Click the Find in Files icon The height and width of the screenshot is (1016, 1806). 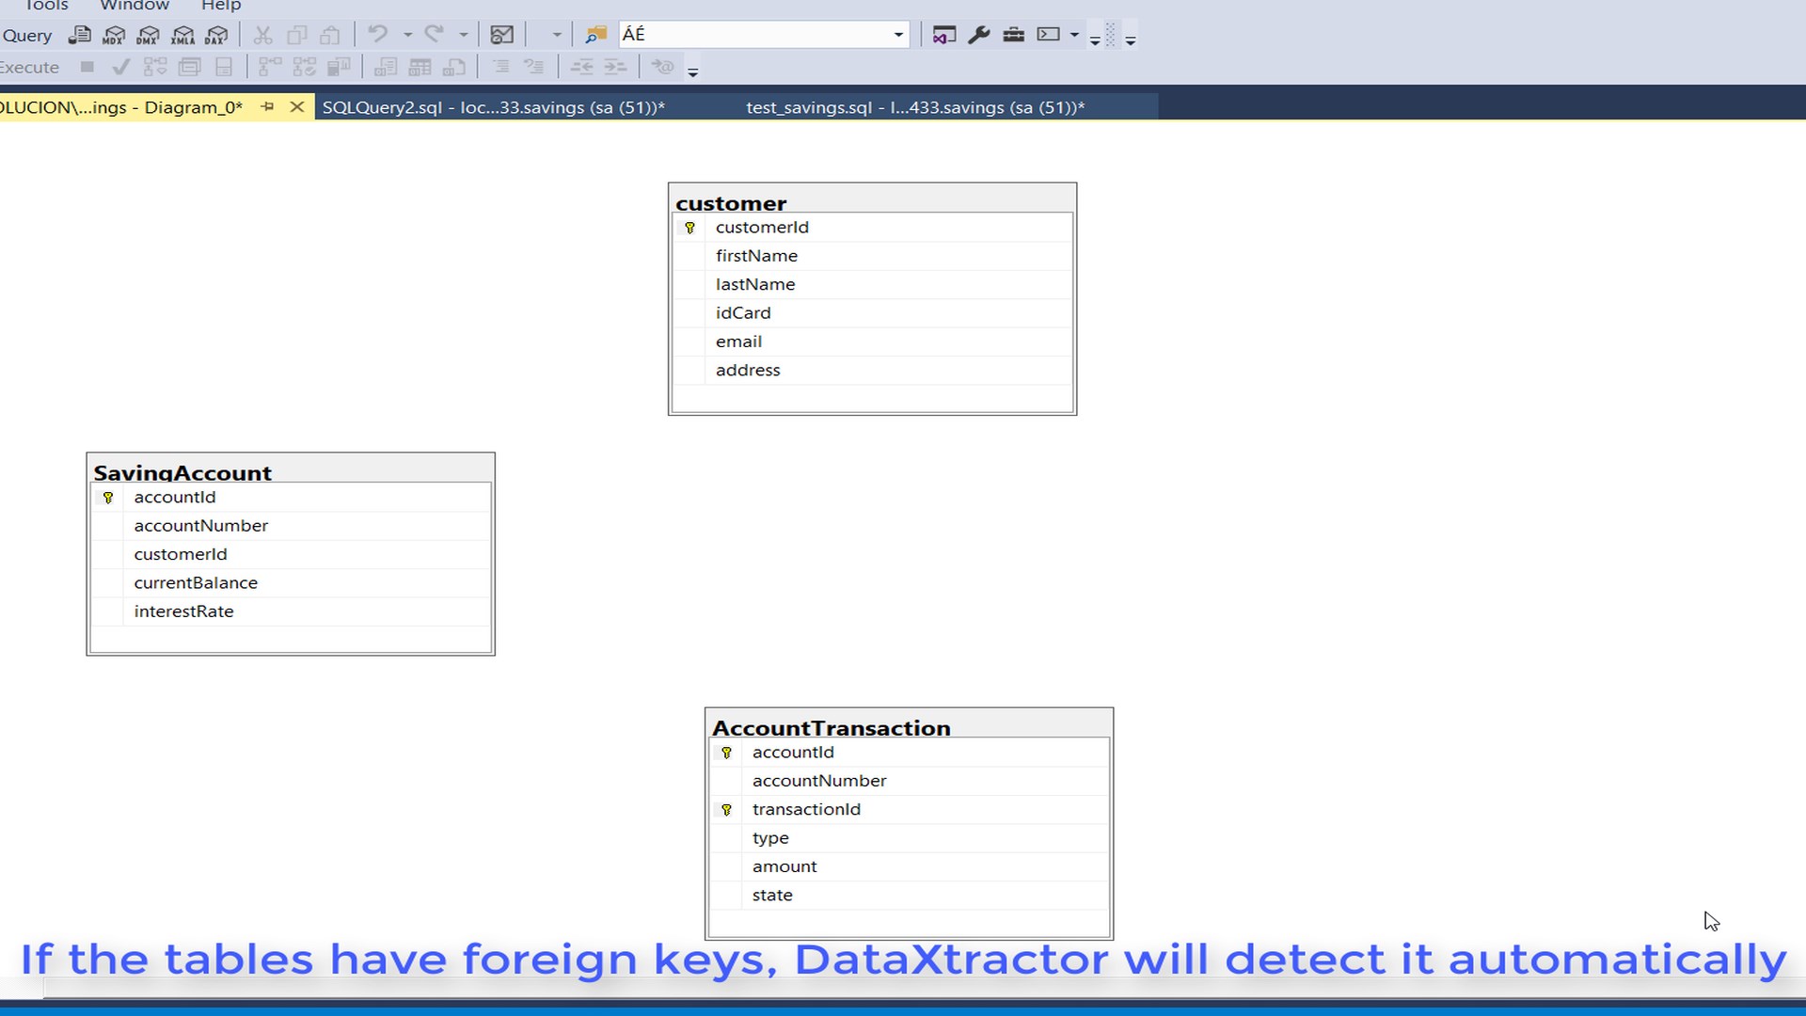(595, 36)
